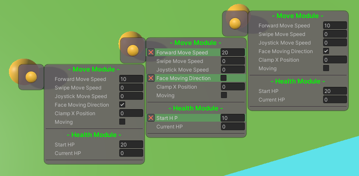Click Forward Move Speed field in left panel
The image size is (359, 176).
[x=131, y=79]
